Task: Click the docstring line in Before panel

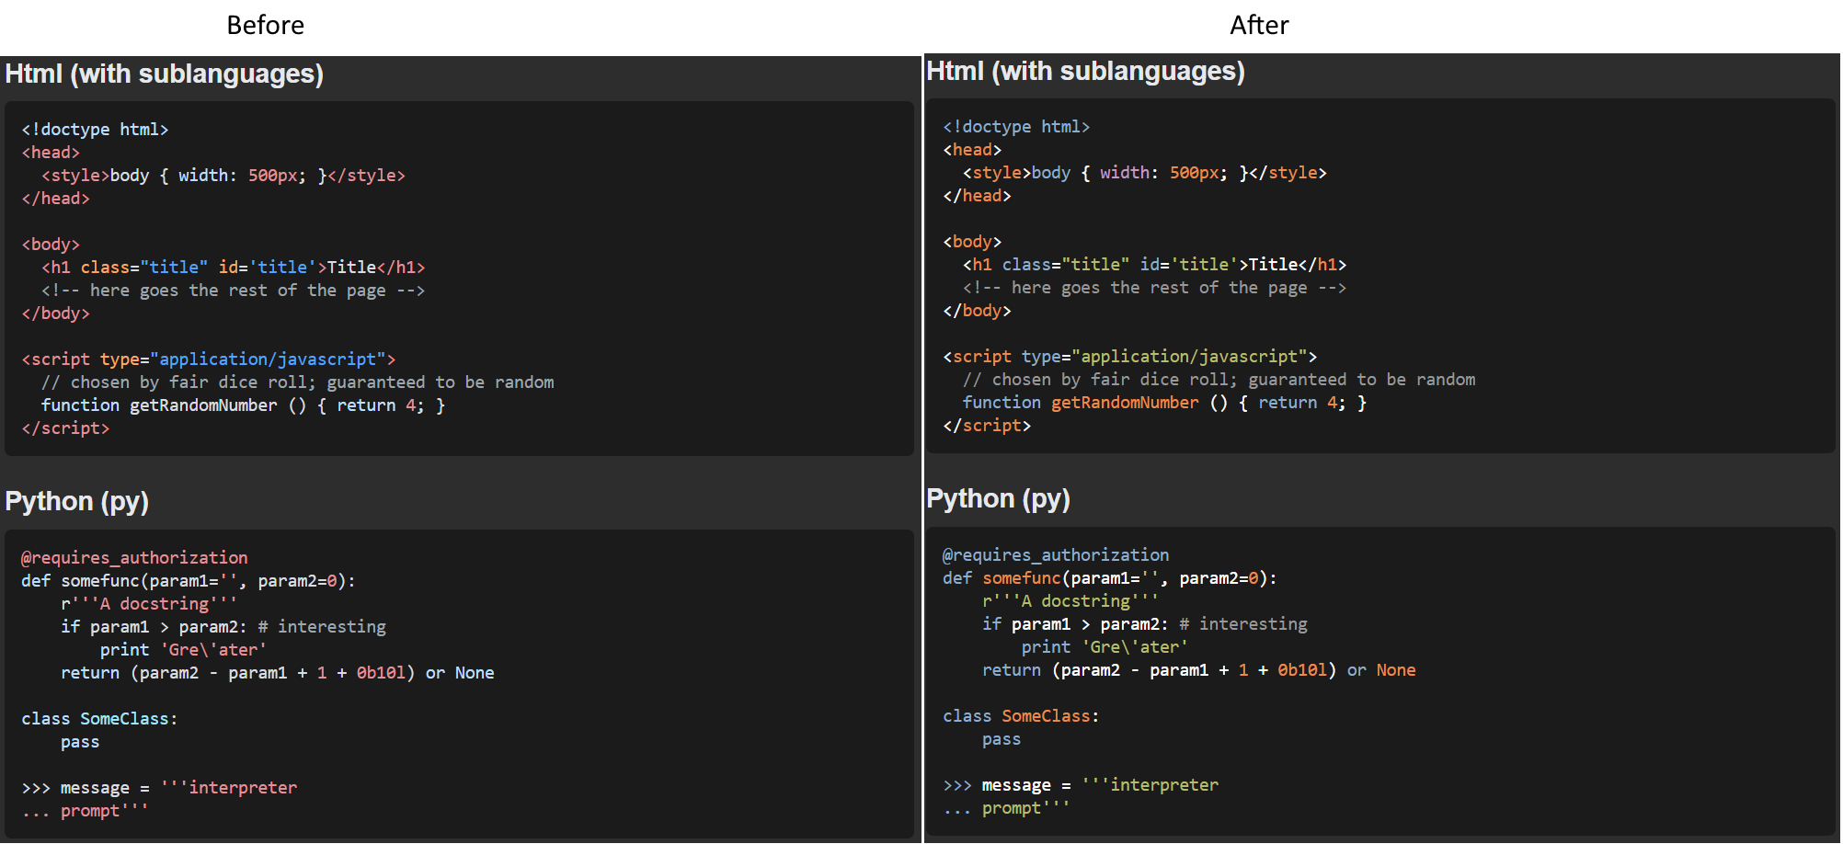Action: click(149, 604)
